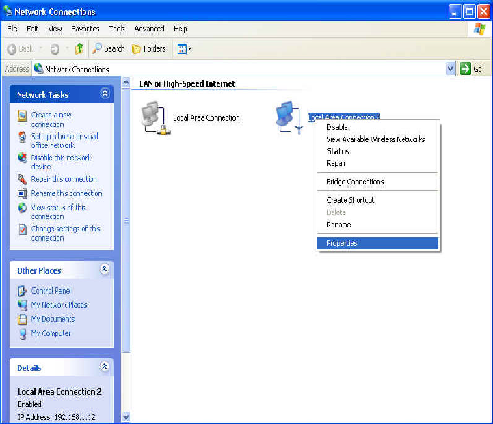Click the Rename this connection icon
The image size is (493, 424).
pyautogui.click(x=23, y=193)
